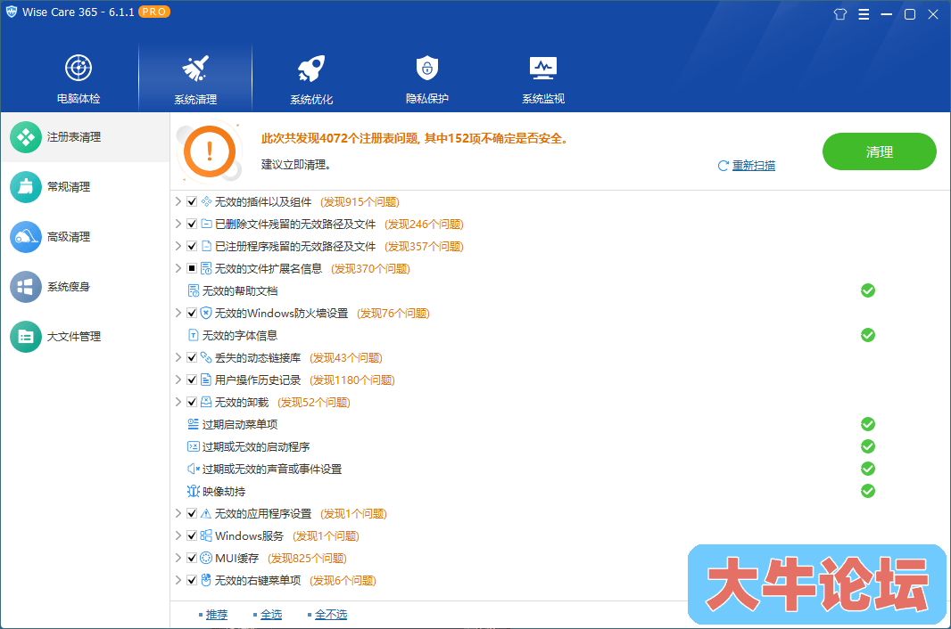Viewport: 951px width, 629px height.
Task: Click the icon beside 无效的文件扩展名信息
Action: coord(206,268)
